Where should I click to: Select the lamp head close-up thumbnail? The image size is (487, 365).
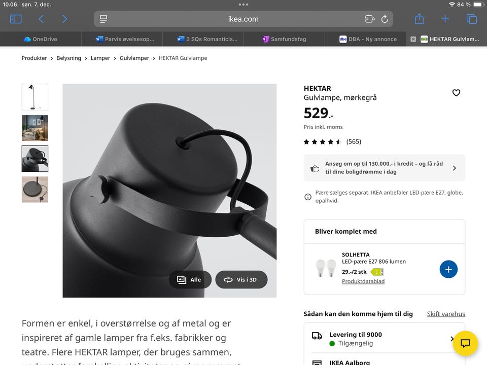pos(35,159)
